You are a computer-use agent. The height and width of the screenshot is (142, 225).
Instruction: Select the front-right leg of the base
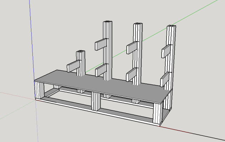tap(158, 113)
